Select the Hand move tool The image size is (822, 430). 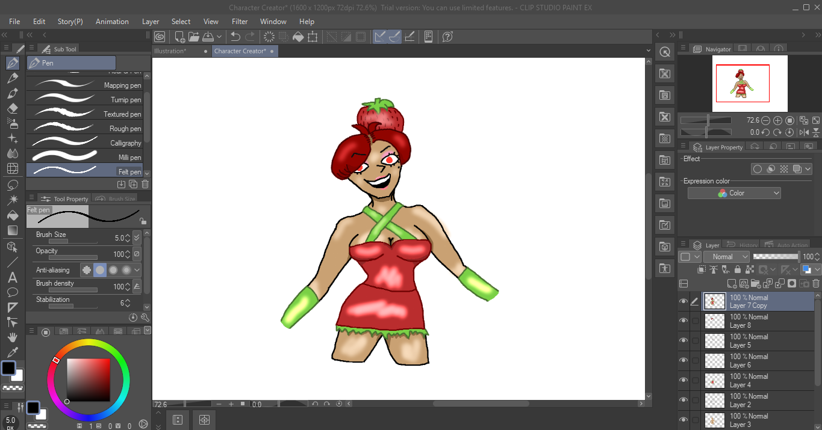pos(13,338)
